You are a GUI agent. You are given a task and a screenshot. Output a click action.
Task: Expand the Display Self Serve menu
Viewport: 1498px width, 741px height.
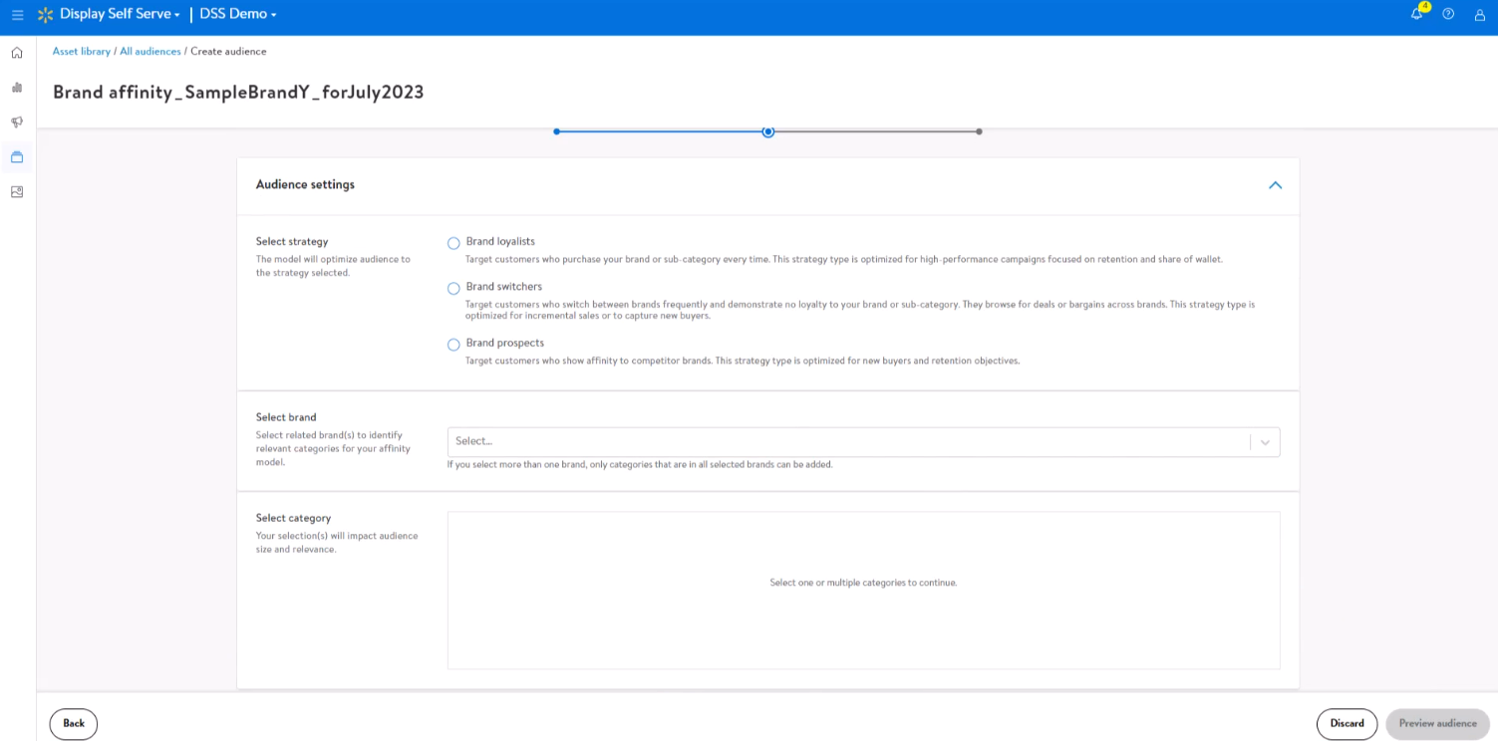point(120,14)
